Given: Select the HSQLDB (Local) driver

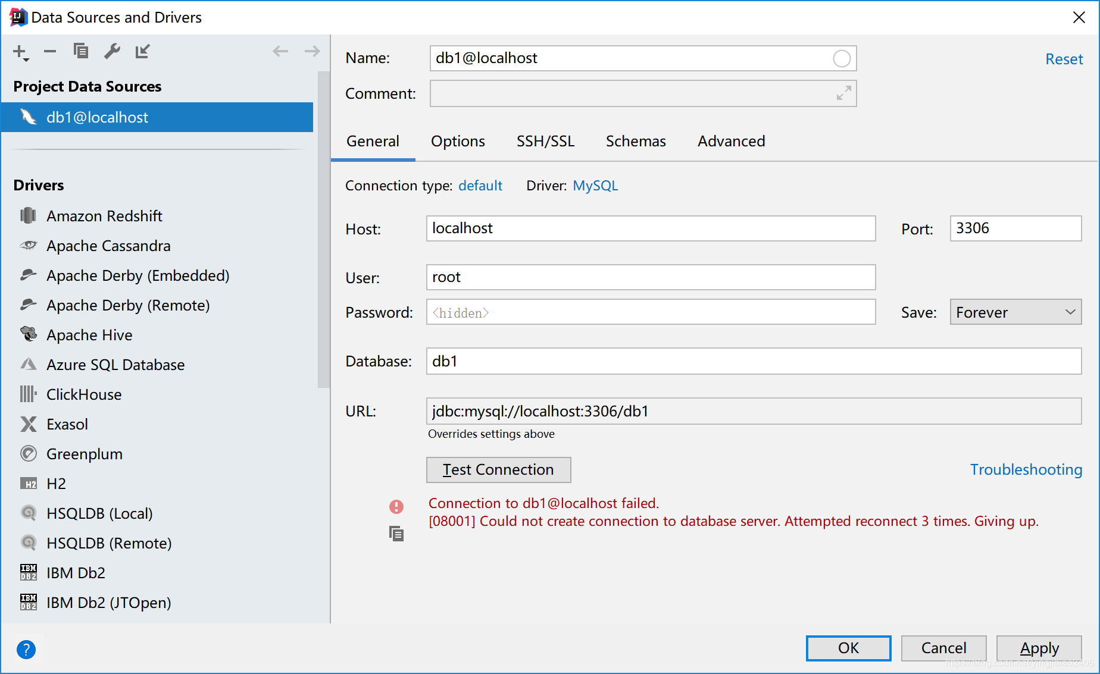Looking at the screenshot, I should point(157,513).
